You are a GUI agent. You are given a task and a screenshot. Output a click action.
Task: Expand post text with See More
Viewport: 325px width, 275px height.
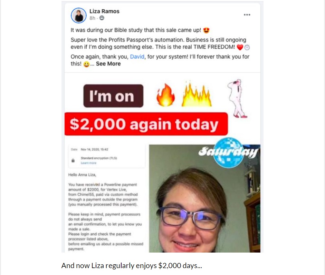point(108,64)
